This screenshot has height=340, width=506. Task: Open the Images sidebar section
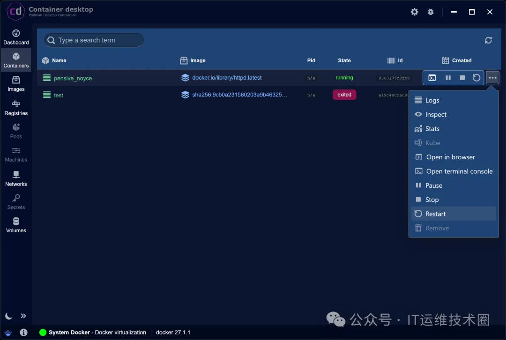pyautogui.click(x=16, y=84)
